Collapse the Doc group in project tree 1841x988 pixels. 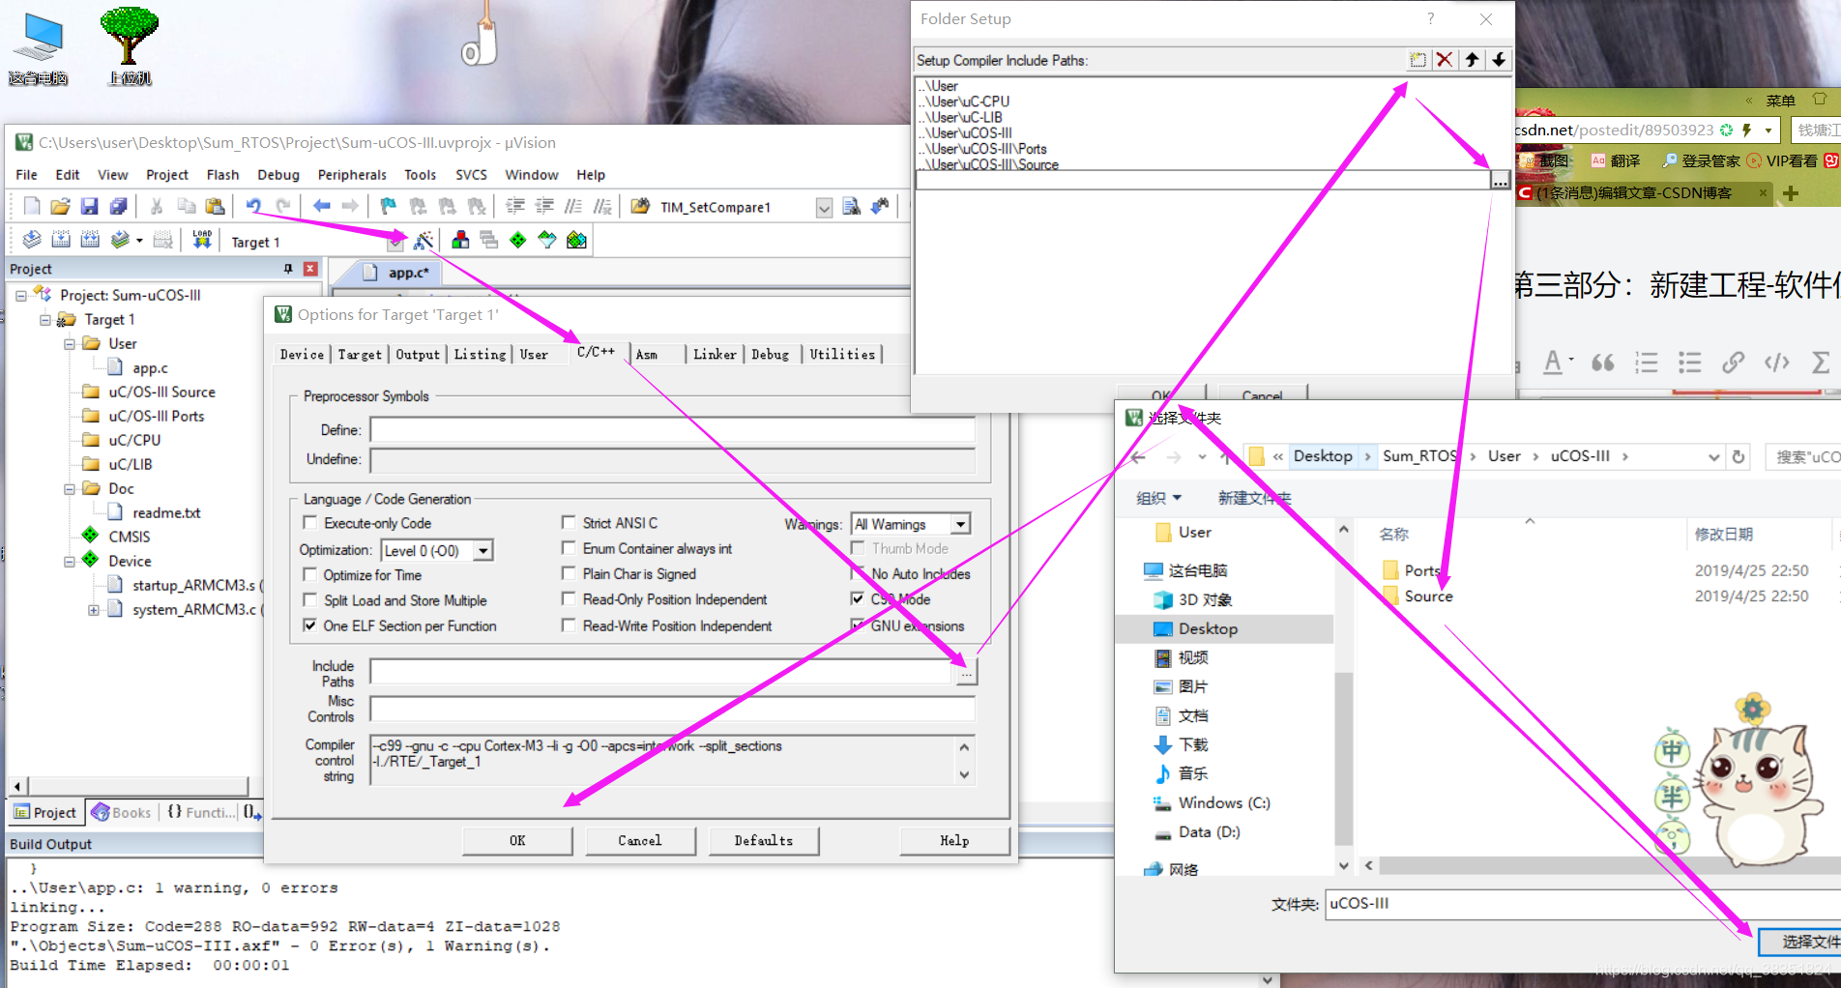(69, 488)
